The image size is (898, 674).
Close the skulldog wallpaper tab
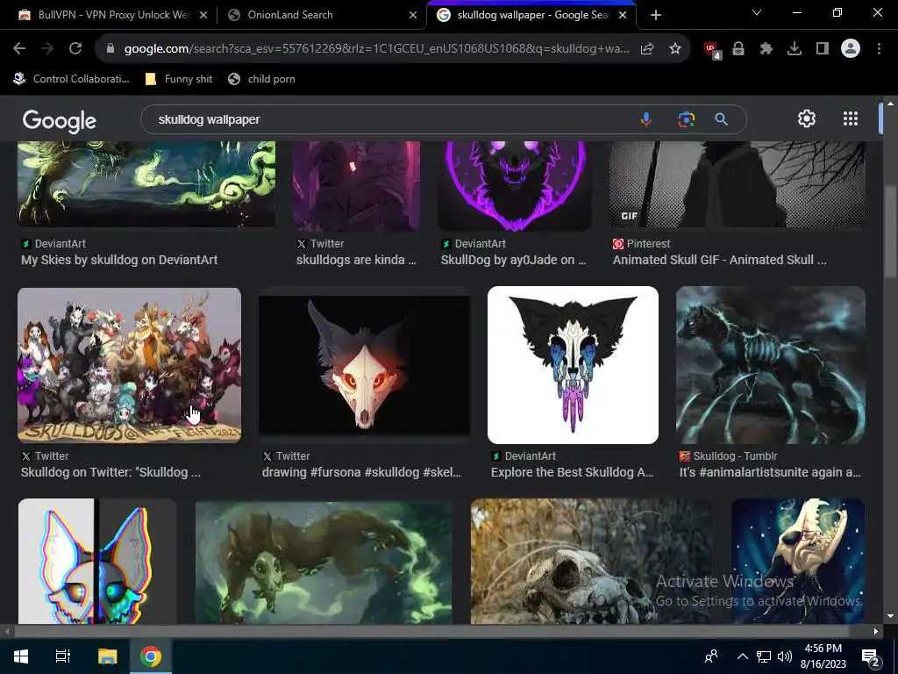[624, 15]
